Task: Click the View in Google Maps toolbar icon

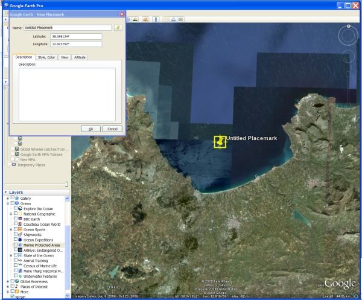Action: tap(181, 19)
